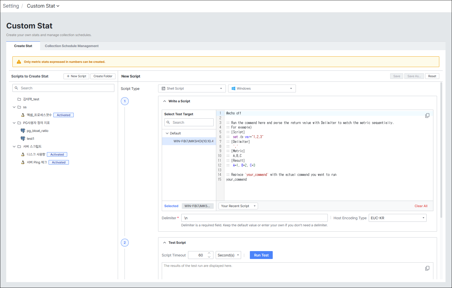The height and width of the screenshot is (288, 452).
Task: Copy the script editor contents icon
Action: coord(427,116)
